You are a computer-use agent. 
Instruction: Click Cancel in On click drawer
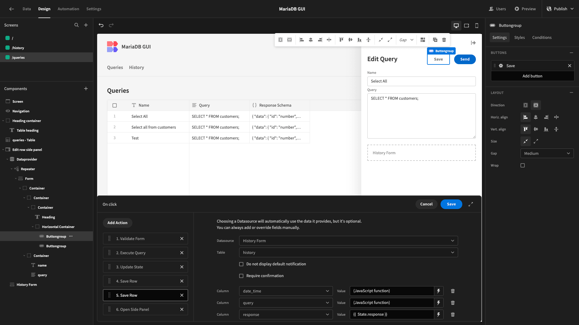426,204
